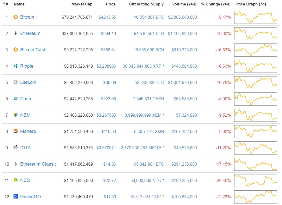
Task: Open the Ethereum Classic name link
Action: coord(38,164)
